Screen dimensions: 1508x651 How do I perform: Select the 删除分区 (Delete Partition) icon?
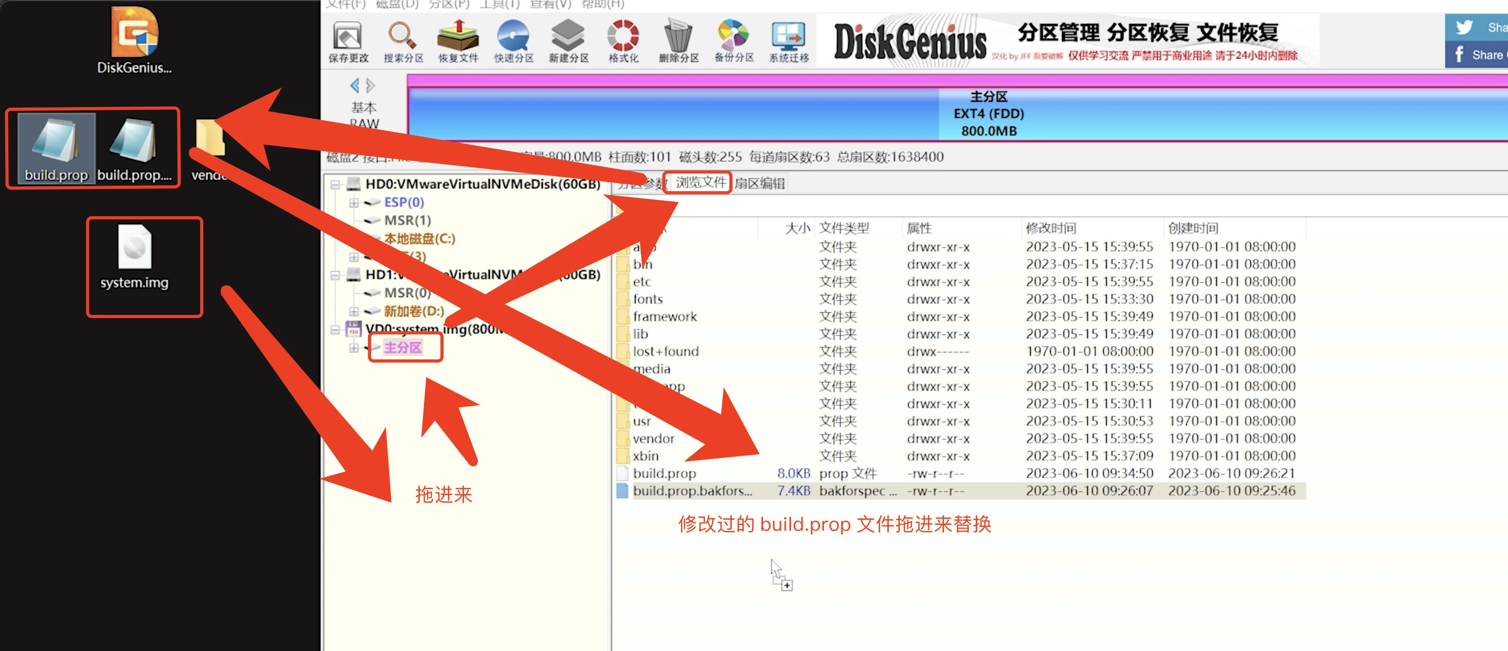[x=678, y=40]
